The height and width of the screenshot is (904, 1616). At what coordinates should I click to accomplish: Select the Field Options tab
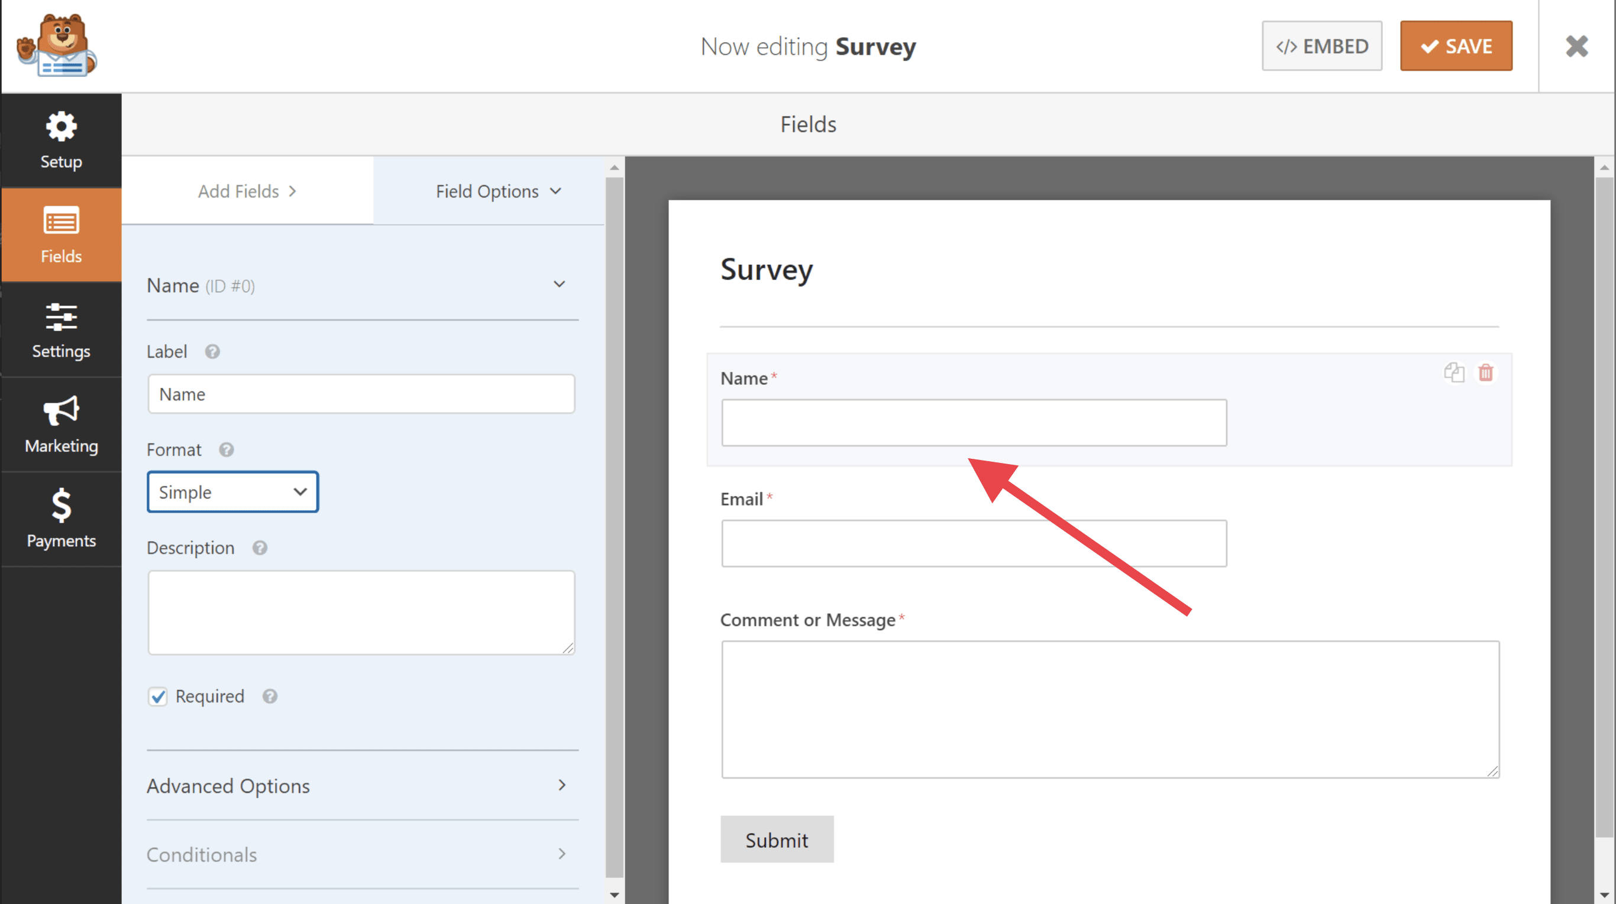497,191
